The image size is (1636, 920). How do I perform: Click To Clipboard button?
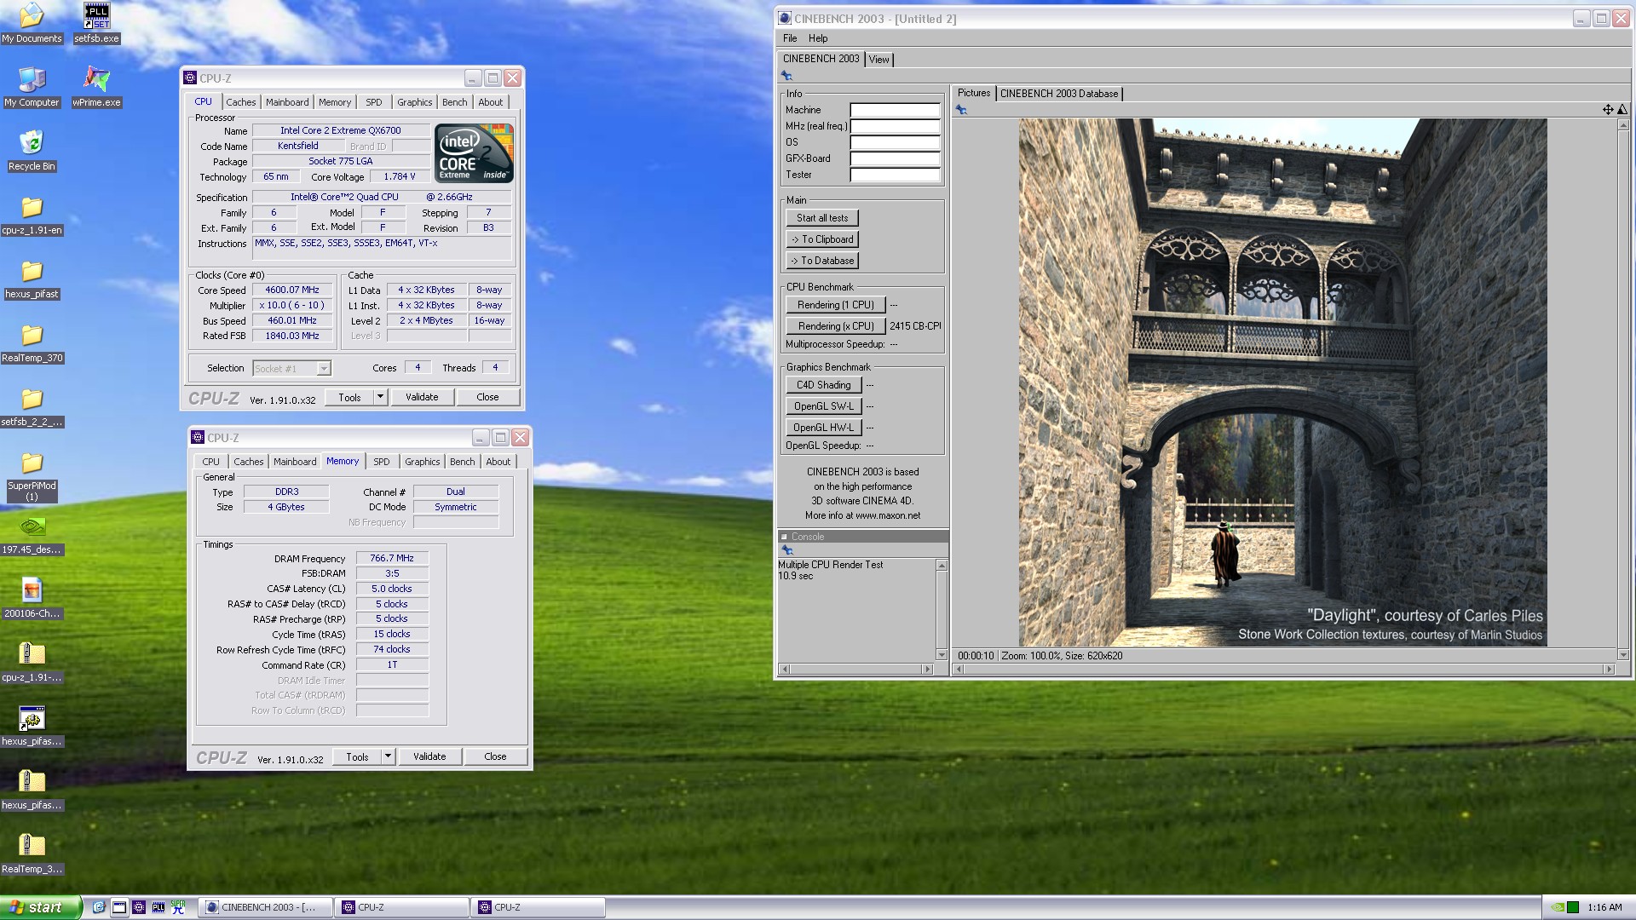pyautogui.click(x=822, y=239)
